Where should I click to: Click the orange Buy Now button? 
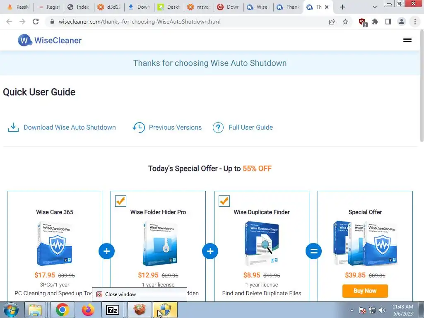tap(365, 291)
